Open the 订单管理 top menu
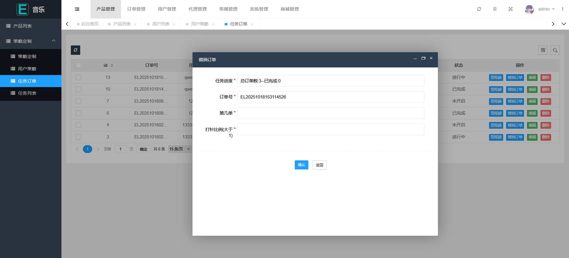569x258 pixels. point(136,9)
